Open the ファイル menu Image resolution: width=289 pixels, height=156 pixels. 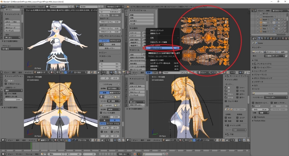11,7
